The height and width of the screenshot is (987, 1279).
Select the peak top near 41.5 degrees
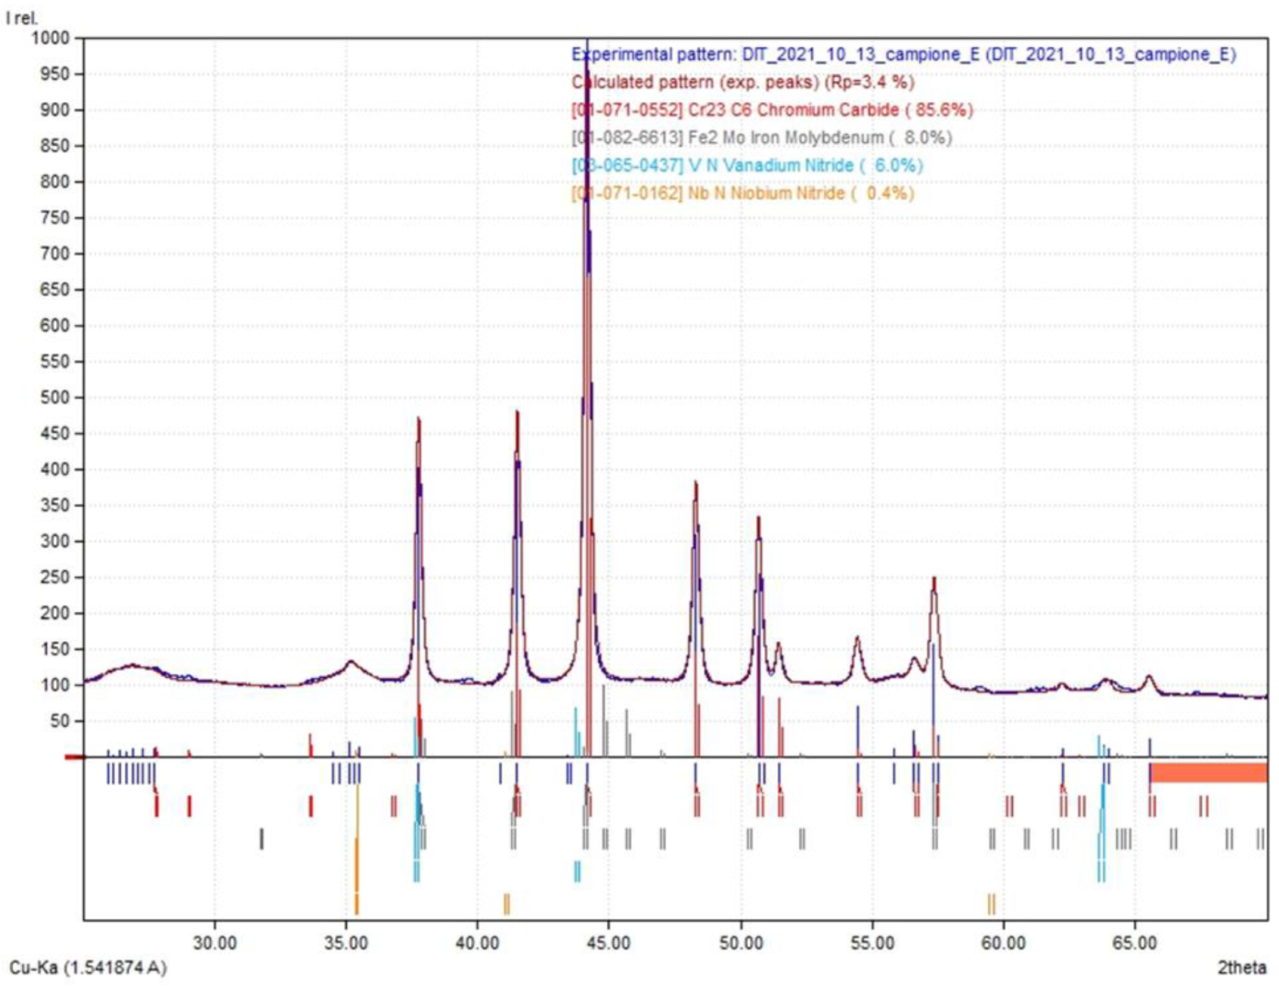point(517,413)
